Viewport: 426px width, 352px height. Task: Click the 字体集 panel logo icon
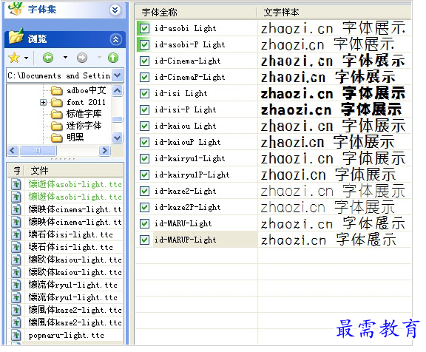[x=16, y=9]
